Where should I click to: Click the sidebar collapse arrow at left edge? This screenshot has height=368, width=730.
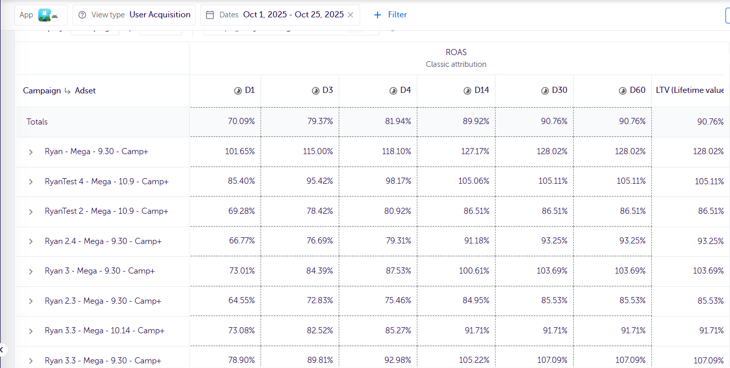tap(2, 350)
